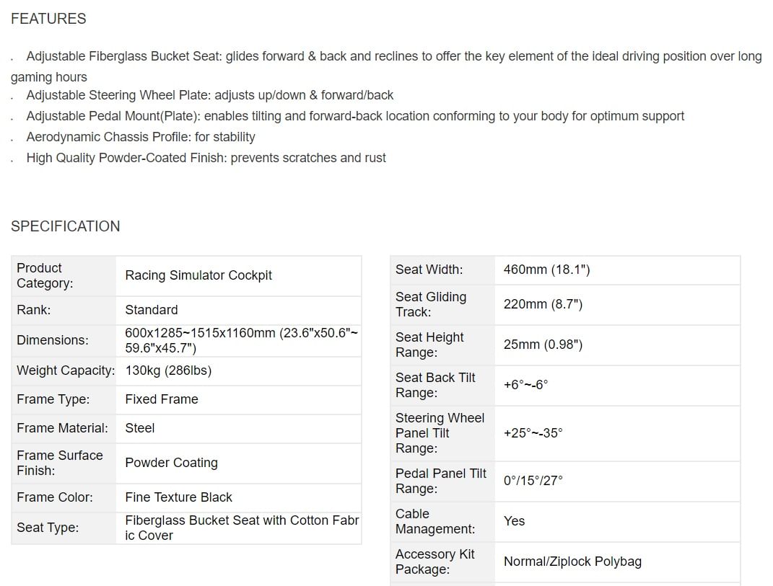
Task: Click the Steering Wheel Panel Tilt Range value
Action: click(x=533, y=433)
